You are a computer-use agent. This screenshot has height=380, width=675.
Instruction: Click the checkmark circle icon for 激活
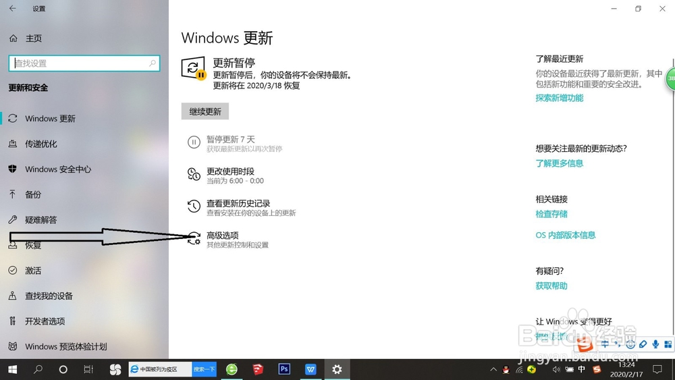pos(12,270)
